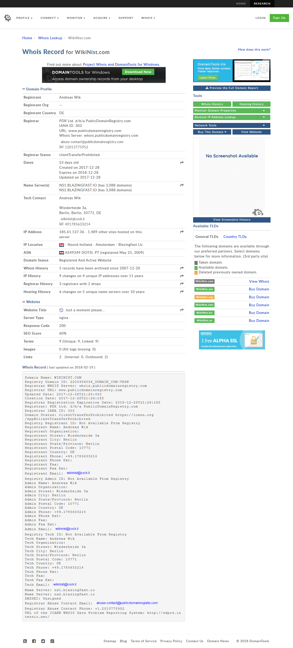This screenshot has width=293, height=648.
Task: Collapse the Website section
Action: click(31, 302)
